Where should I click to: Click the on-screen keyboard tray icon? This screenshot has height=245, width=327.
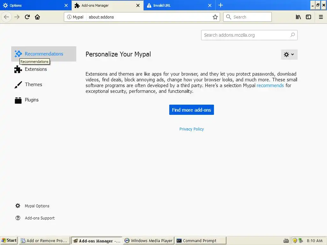click(x=286, y=241)
